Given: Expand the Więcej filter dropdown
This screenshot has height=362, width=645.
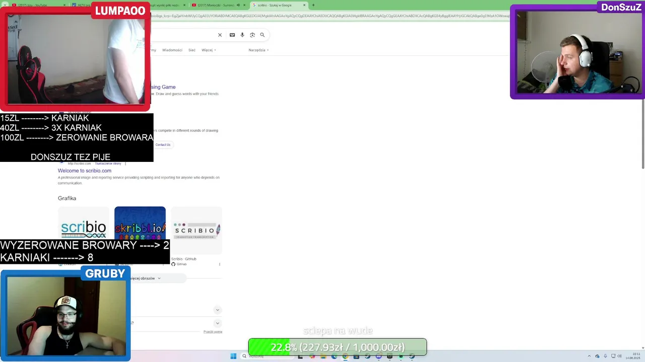Looking at the screenshot, I should 209,50.
